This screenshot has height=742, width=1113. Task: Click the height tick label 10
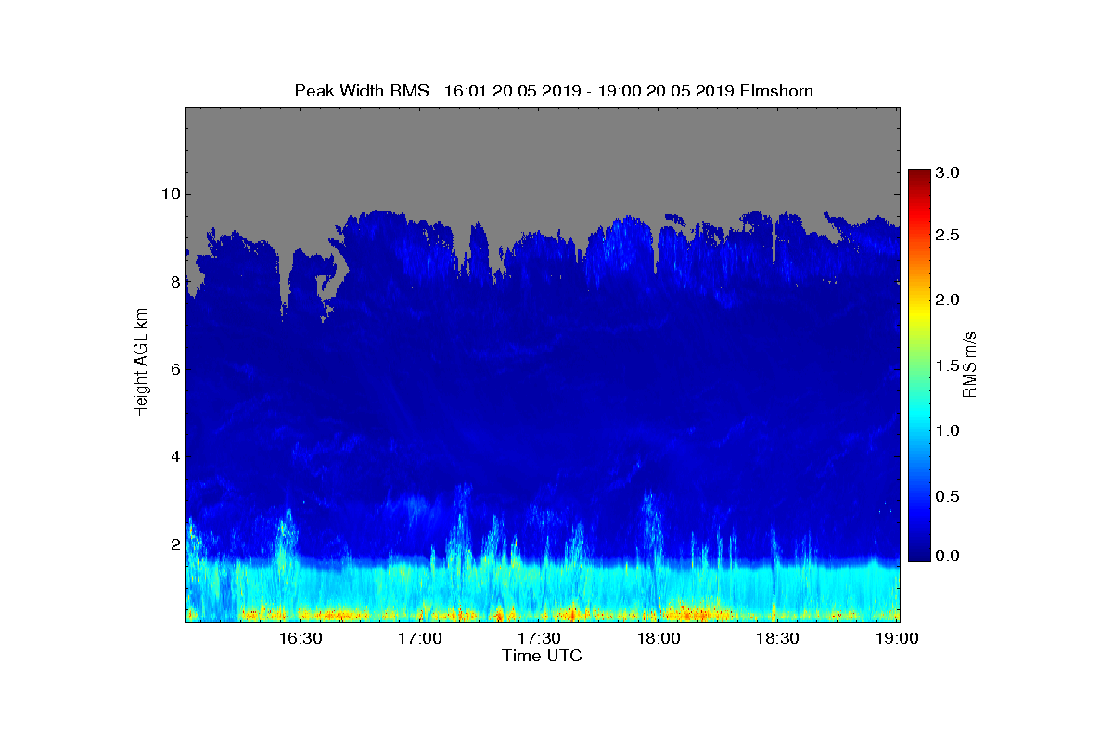(169, 194)
